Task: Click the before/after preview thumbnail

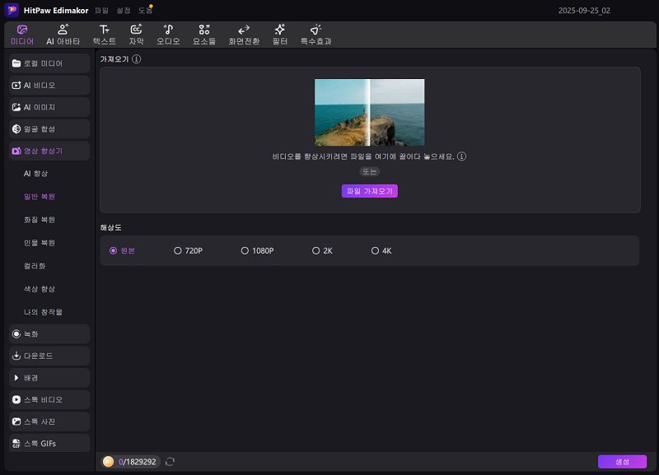Action: coord(370,112)
